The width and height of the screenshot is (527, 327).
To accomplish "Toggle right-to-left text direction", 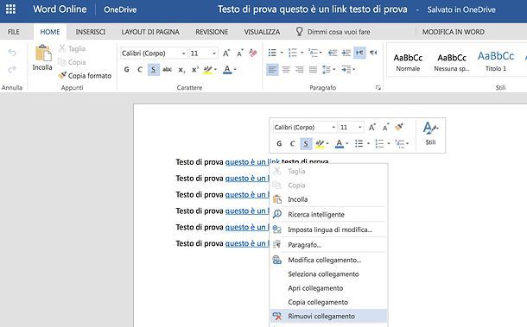I will pyautogui.click(x=373, y=53).
